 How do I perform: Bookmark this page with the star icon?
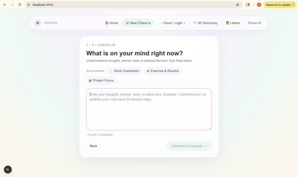(x=238, y=5)
